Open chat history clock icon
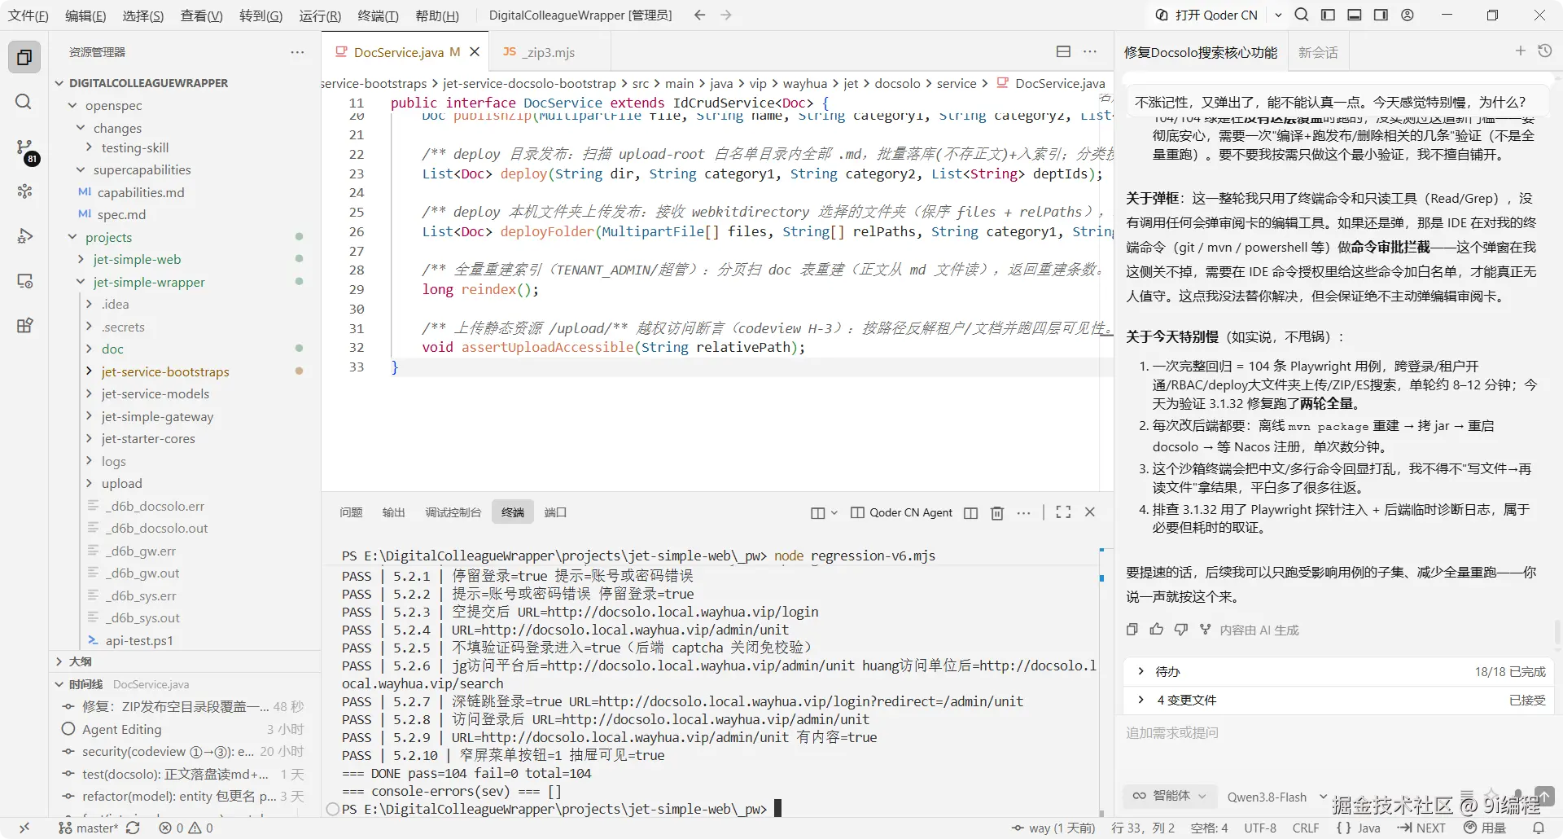This screenshot has height=839, width=1563. pos(1544,51)
